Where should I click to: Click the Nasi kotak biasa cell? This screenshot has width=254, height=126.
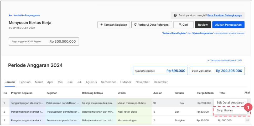click(134, 112)
